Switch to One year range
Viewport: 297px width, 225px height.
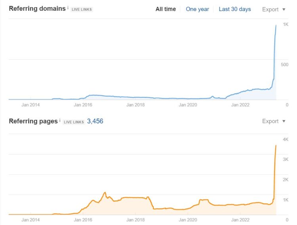coord(197,9)
